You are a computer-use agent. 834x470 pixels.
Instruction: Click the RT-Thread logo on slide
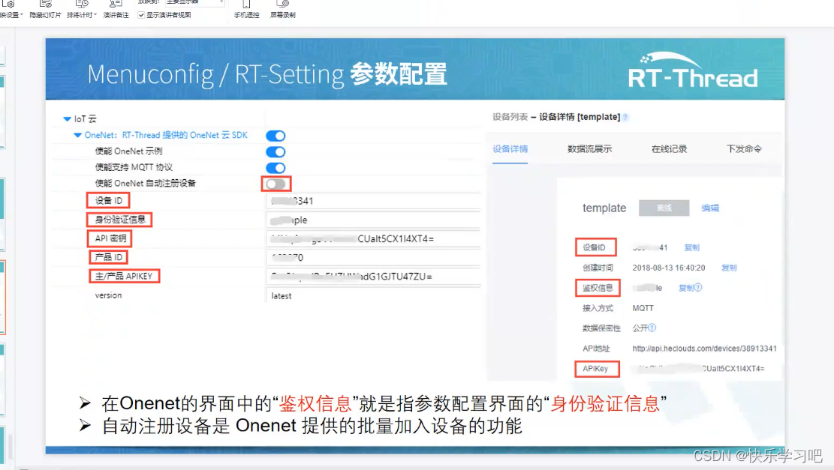point(693,70)
